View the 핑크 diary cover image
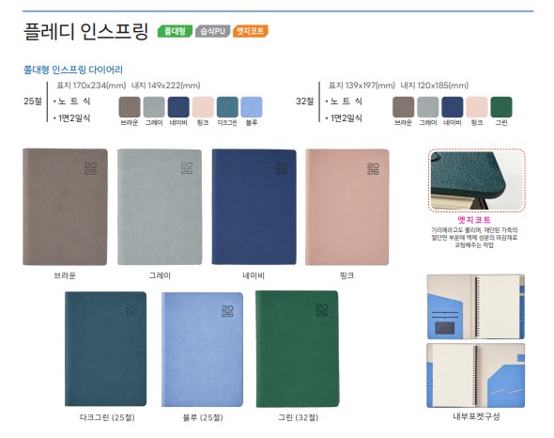Image resolution: width=554 pixels, height=438 pixels. click(x=347, y=207)
